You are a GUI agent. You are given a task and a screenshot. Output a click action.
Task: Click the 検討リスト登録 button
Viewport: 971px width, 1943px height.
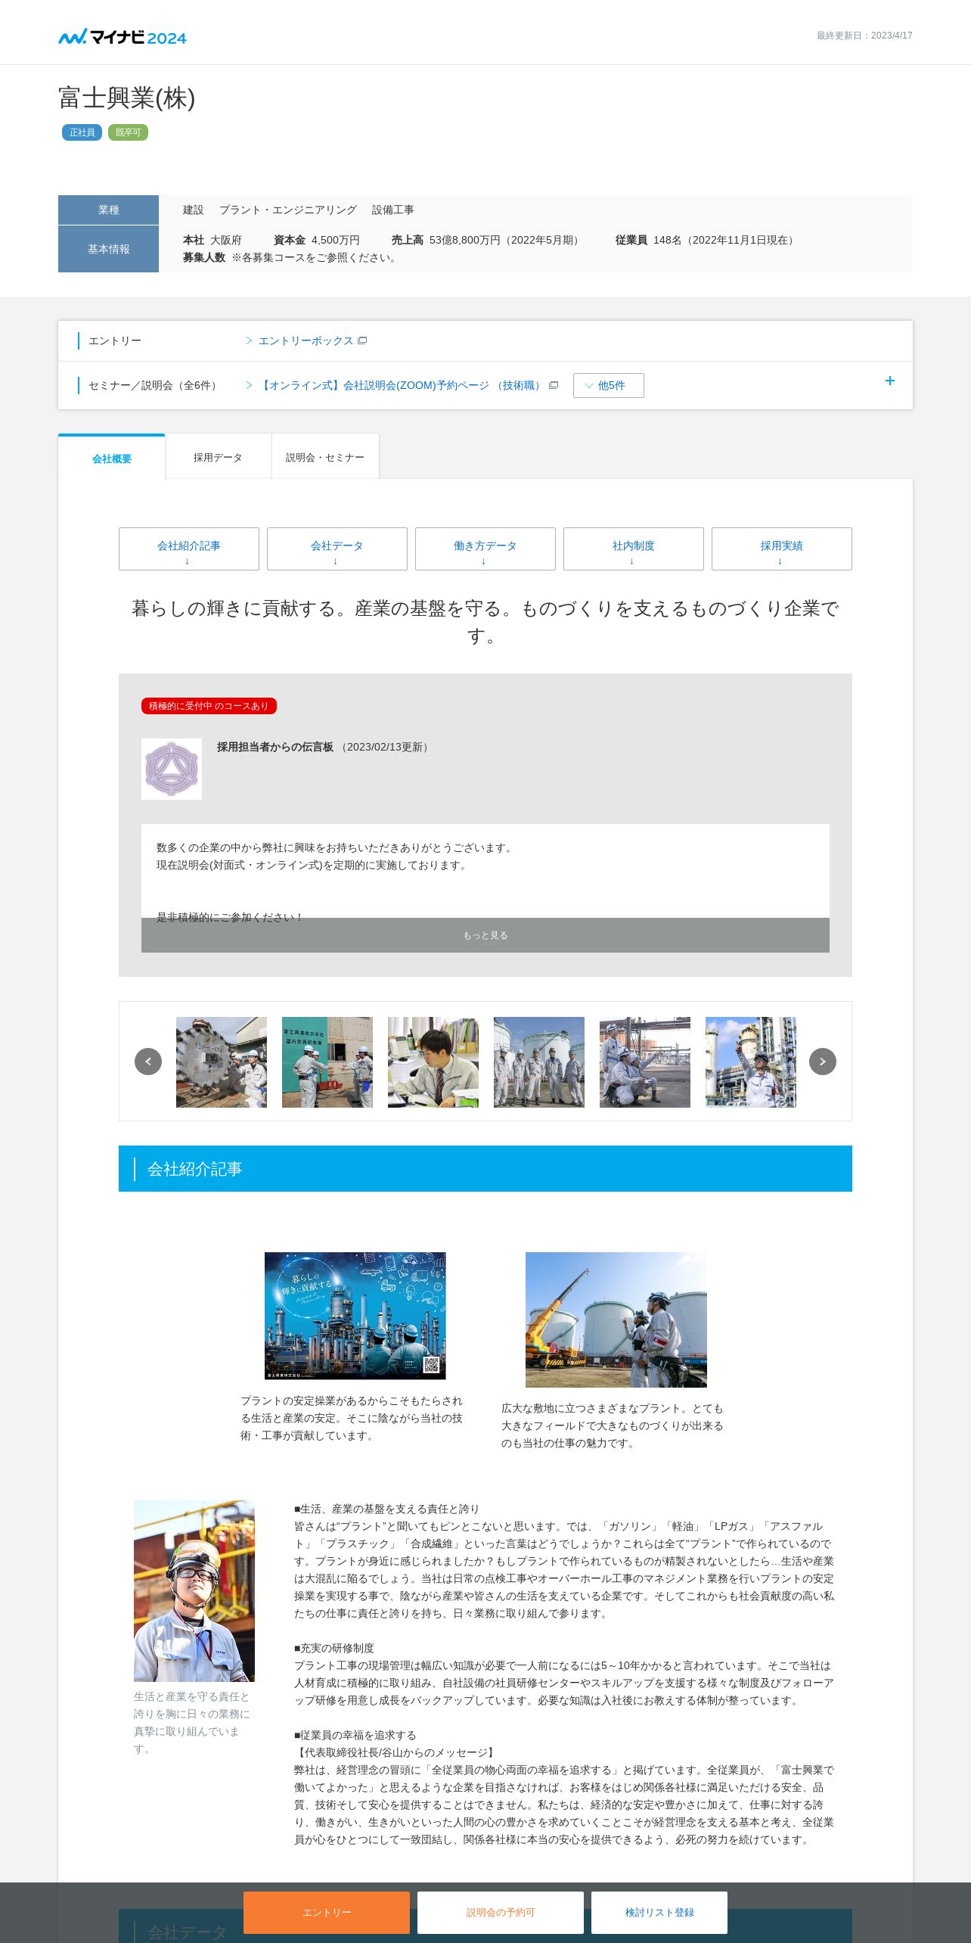point(659,1912)
